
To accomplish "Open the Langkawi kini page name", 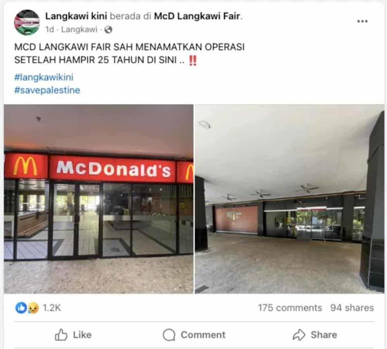I will (76, 16).
